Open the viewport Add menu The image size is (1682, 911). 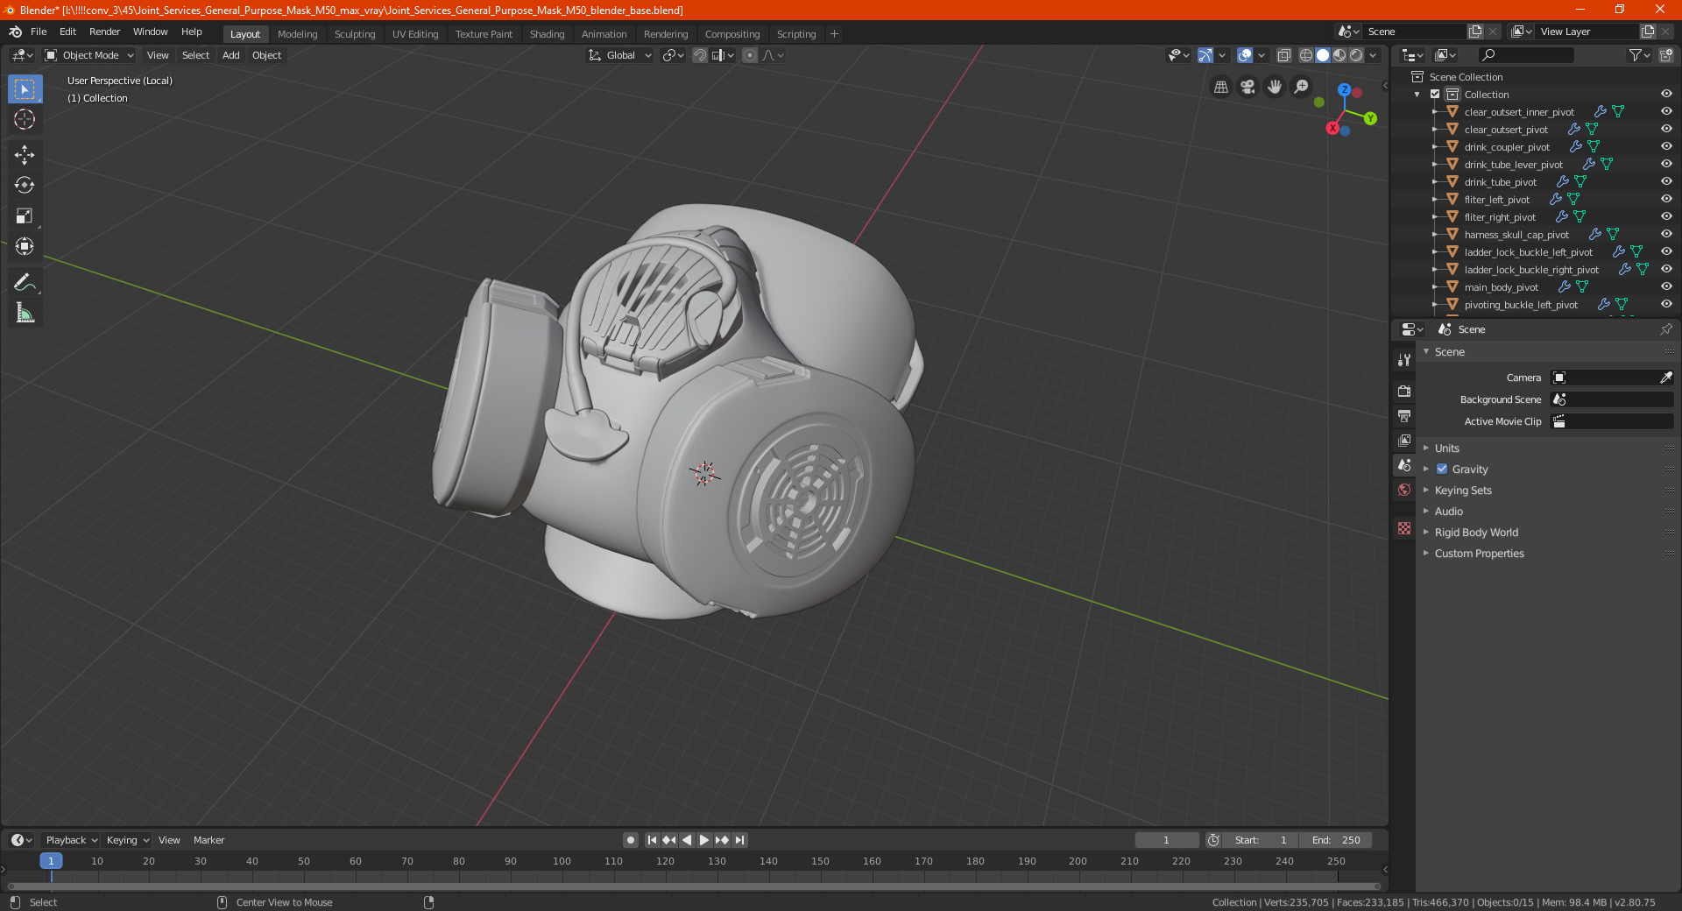click(x=230, y=55)
